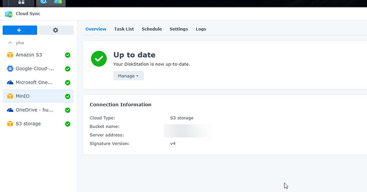The height and width of the screenshot is (192, 367).
Task: Select the Google-Cloud connection
Action: point(38,68)
